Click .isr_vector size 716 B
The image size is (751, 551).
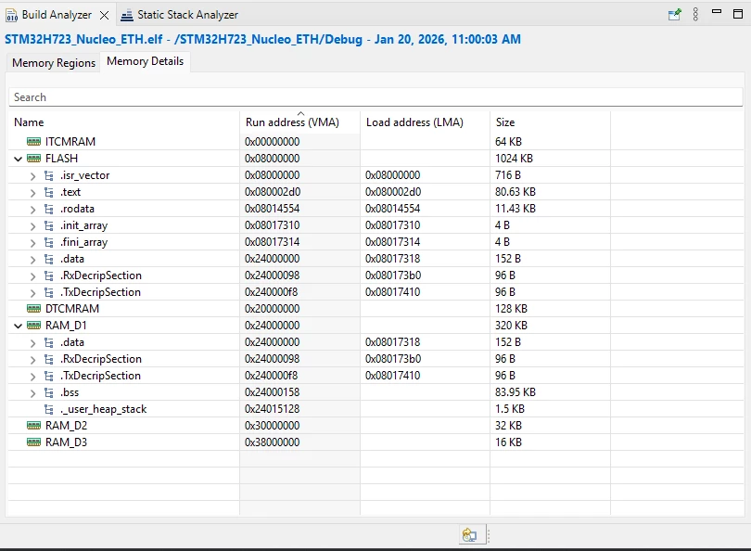[508, 175]
